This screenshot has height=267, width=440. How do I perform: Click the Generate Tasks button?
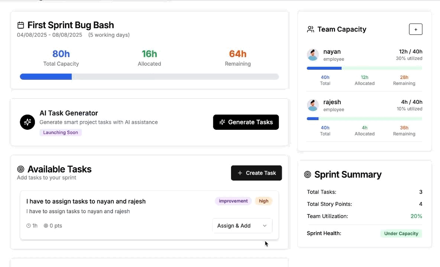tap(246, 122)
